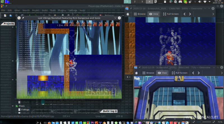
Task: Open the clipboard tray icon
Action: click(x=190, y=2)
